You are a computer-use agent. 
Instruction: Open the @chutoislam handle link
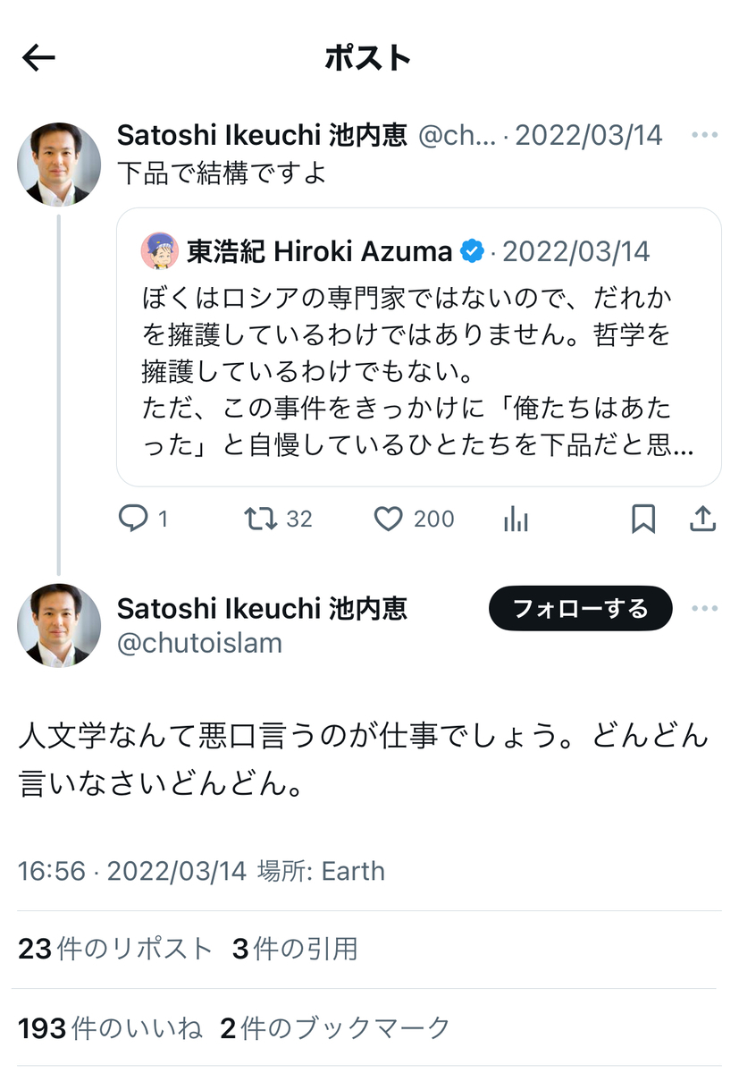click(199, 643)
